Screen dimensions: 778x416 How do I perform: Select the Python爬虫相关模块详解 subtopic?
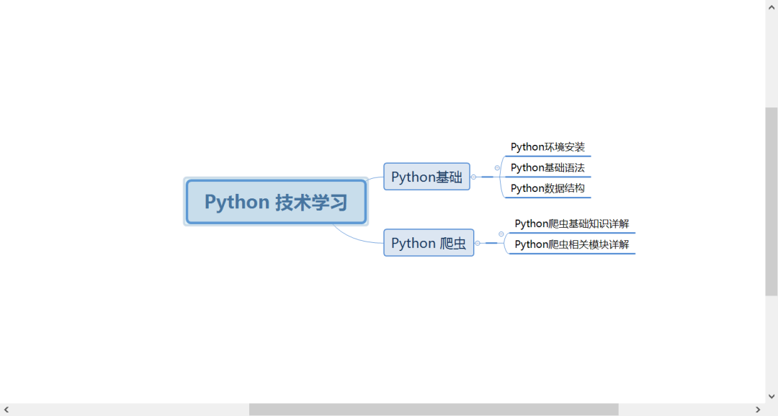click(x=573, y=244)
